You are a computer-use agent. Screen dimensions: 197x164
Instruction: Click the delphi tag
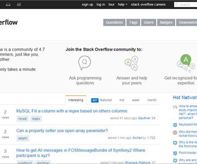pos(23,138)
